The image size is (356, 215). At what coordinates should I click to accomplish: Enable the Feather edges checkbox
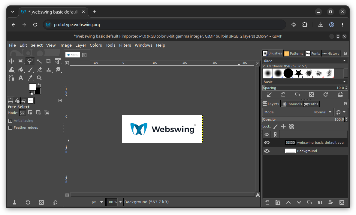point(11,127)
